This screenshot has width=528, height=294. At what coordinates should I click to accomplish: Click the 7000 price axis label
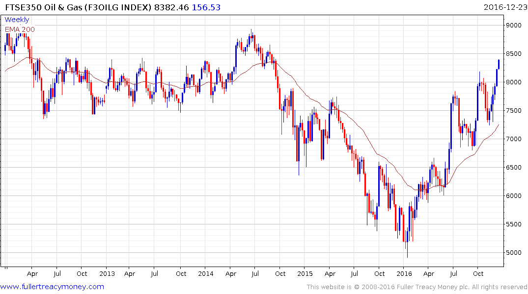514,139
